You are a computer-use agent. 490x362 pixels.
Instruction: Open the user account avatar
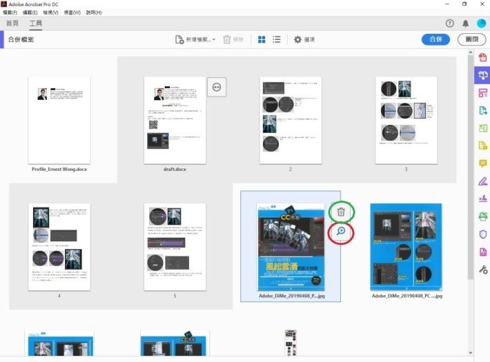[x=482, y=23]
